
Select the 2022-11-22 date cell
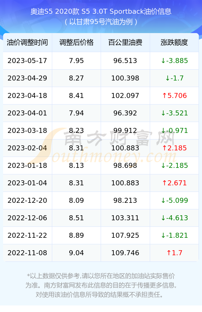click(x=27, y=235)
